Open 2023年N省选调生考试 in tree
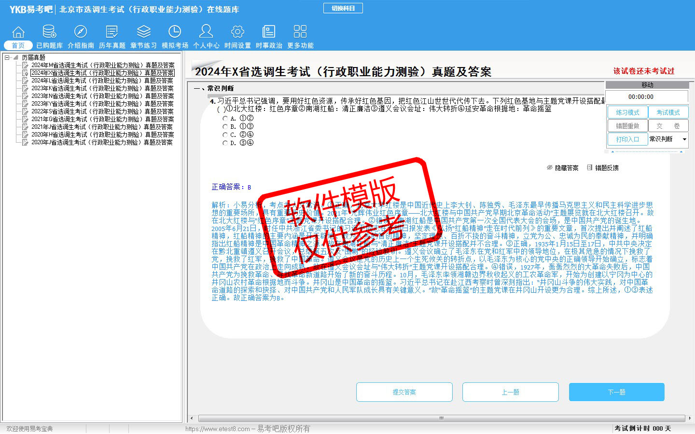The image size is (695, 434). coord(102,96)
